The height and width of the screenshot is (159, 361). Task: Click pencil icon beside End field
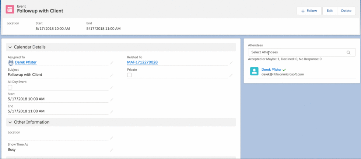tap(111, 112)
